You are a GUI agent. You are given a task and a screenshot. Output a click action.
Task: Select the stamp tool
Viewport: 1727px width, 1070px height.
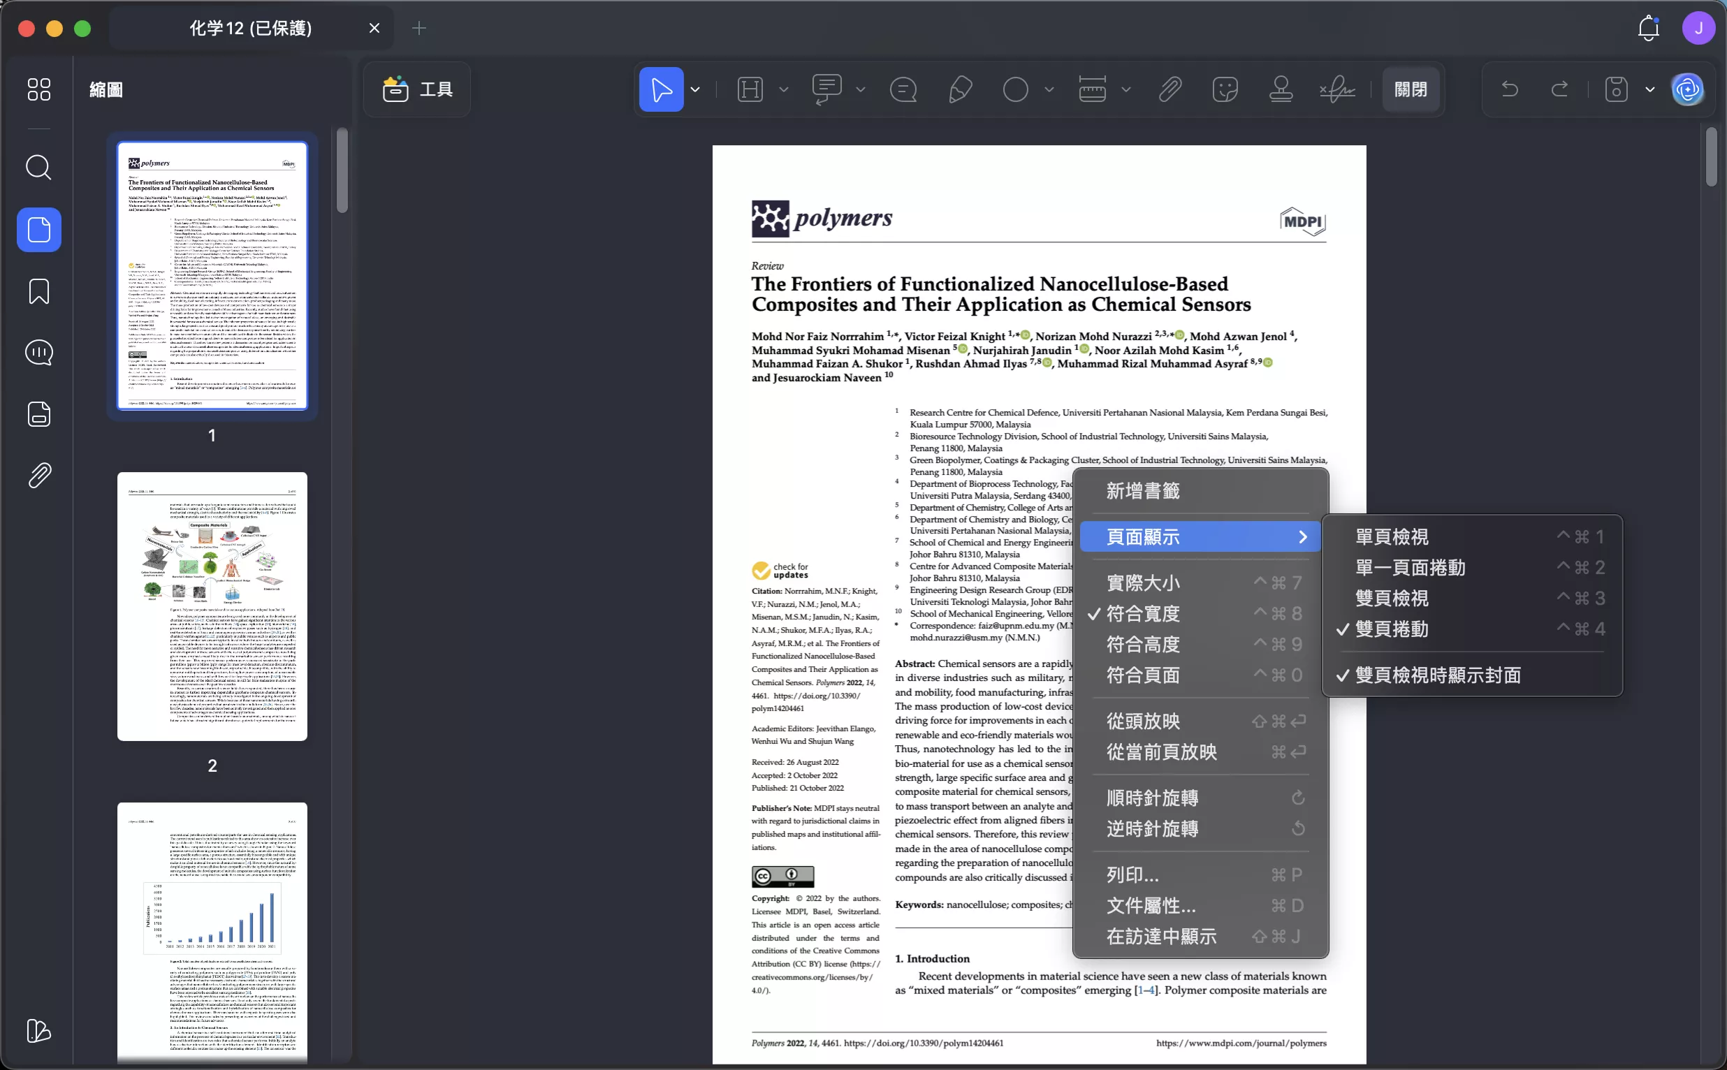coord(1281,89)
